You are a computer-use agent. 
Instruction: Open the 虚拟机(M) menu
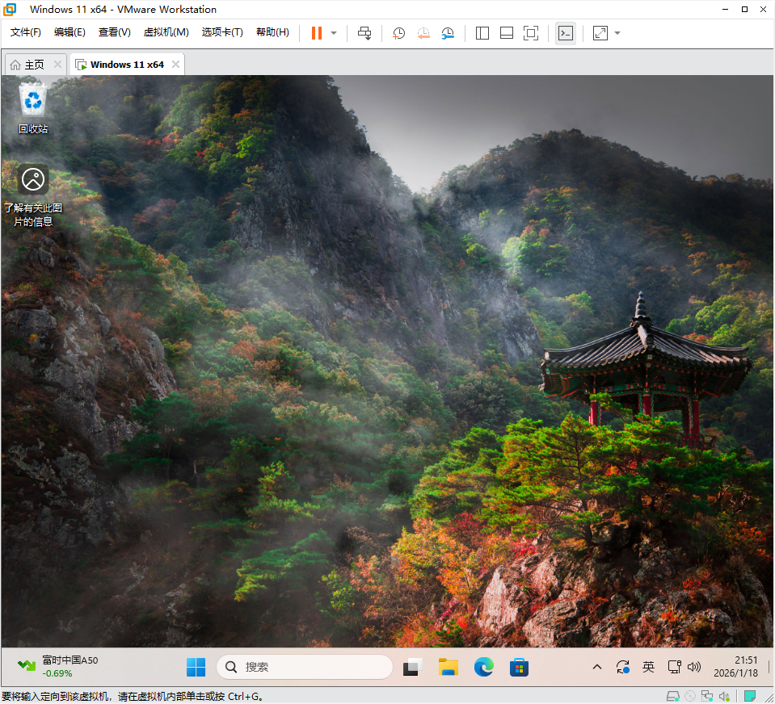[166, 32]
